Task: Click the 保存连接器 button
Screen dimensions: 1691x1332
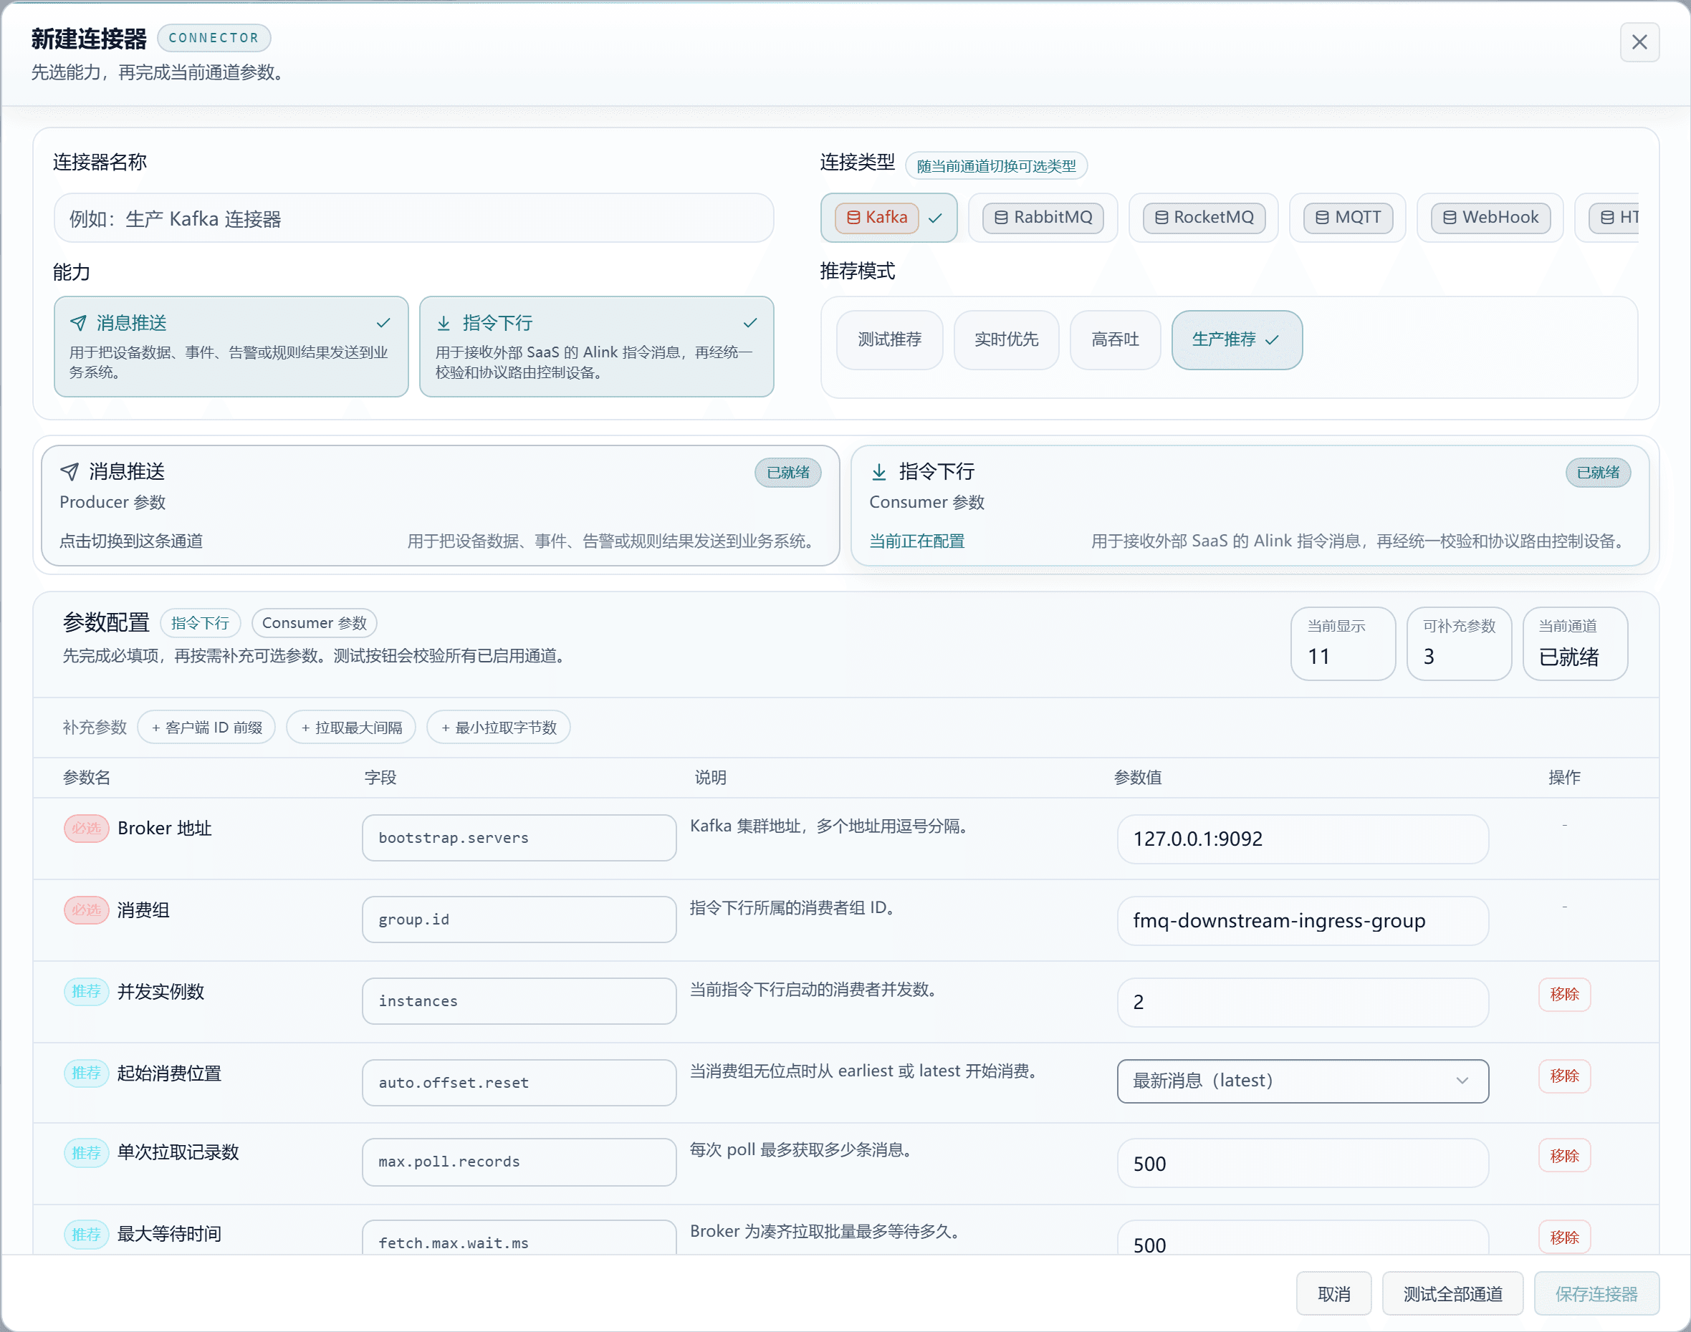Action: [1596, 1294]
